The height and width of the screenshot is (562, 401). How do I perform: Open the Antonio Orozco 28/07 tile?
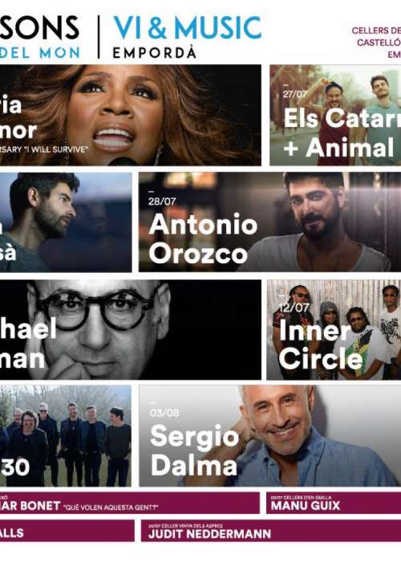(270, 222)
